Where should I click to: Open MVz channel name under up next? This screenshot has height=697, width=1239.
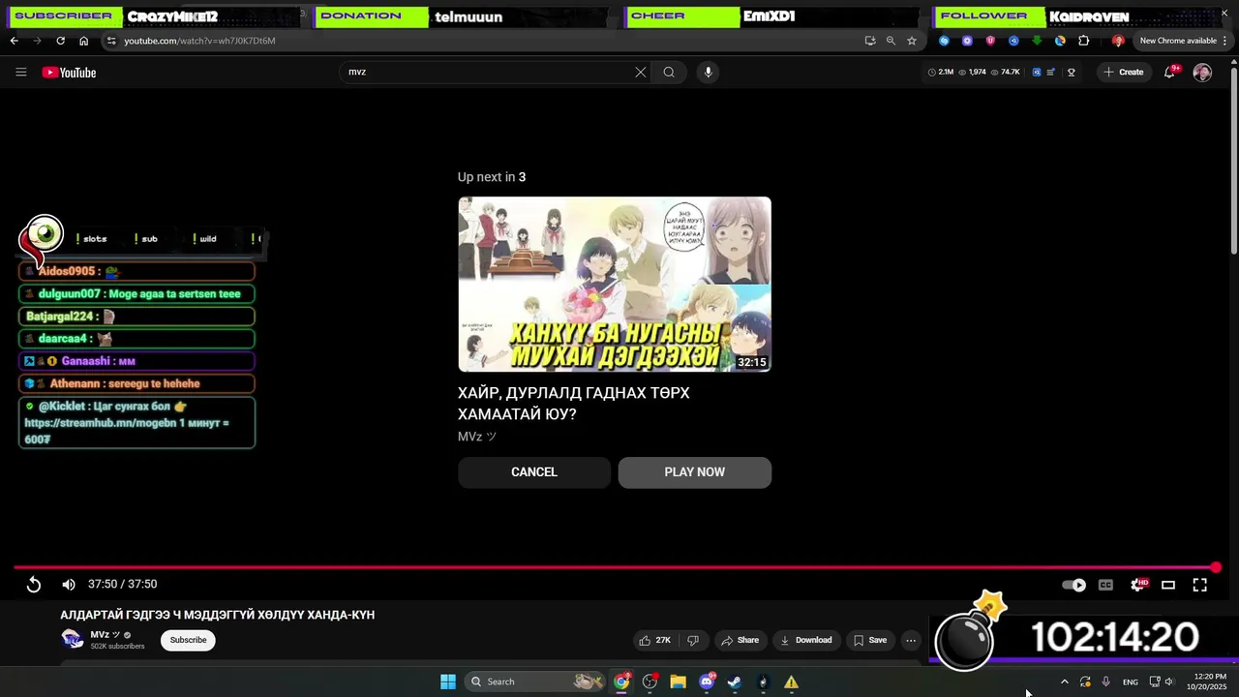pos(476,437)
